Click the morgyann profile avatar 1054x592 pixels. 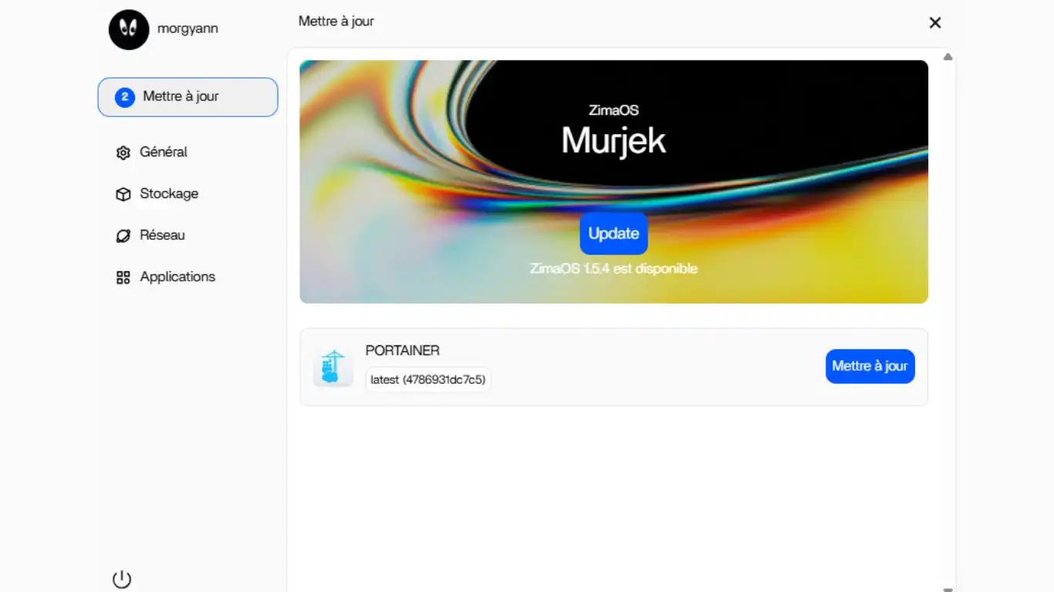tap(129, 30)
